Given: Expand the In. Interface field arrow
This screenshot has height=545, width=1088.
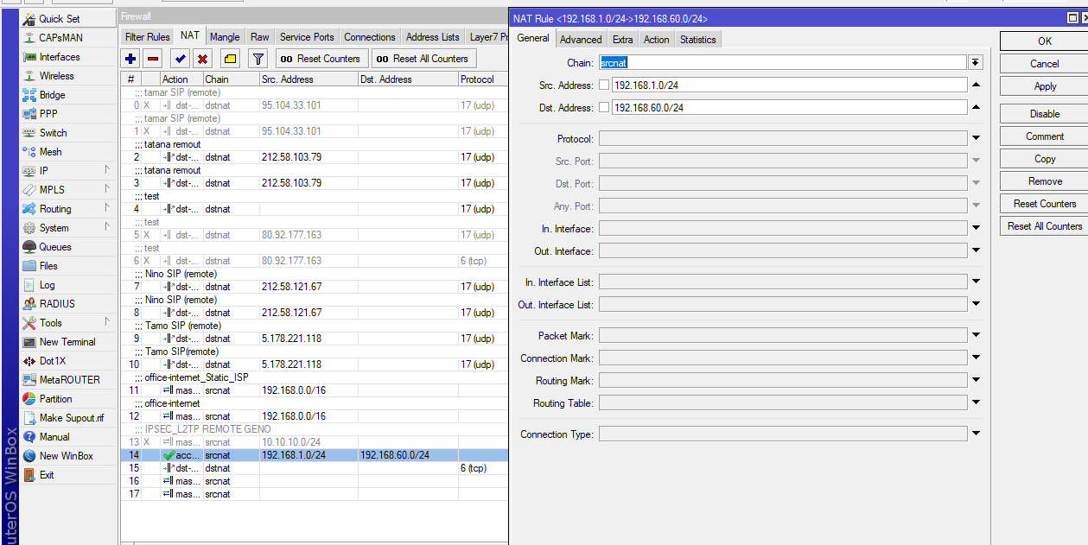Looking at the screenshot, I should click(x=976, y=228).
